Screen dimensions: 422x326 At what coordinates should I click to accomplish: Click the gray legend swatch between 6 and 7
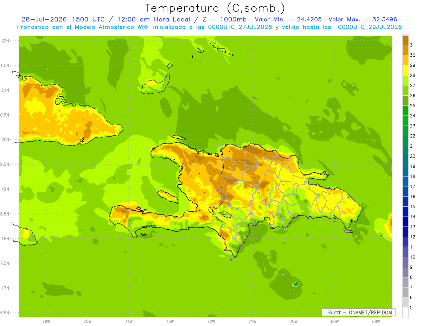(406, 292)
